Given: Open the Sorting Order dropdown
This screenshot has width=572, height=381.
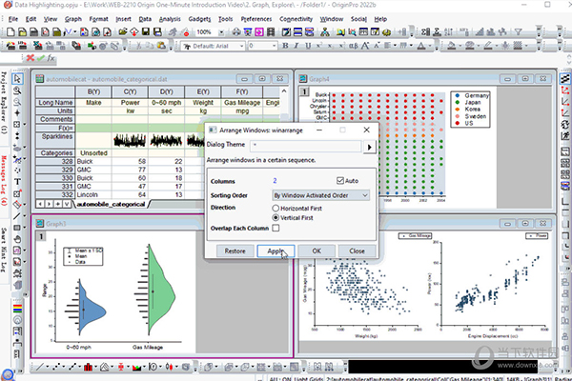Looking at the screenshot, I should 320,195.
